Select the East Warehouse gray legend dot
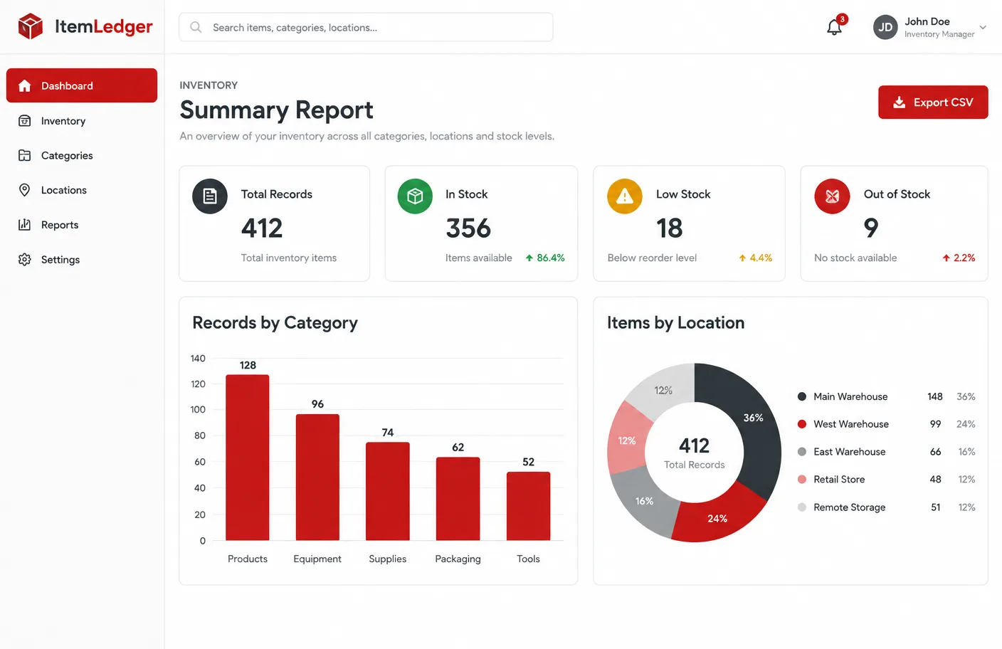The image size is (1002, 649). coord(802,452)
